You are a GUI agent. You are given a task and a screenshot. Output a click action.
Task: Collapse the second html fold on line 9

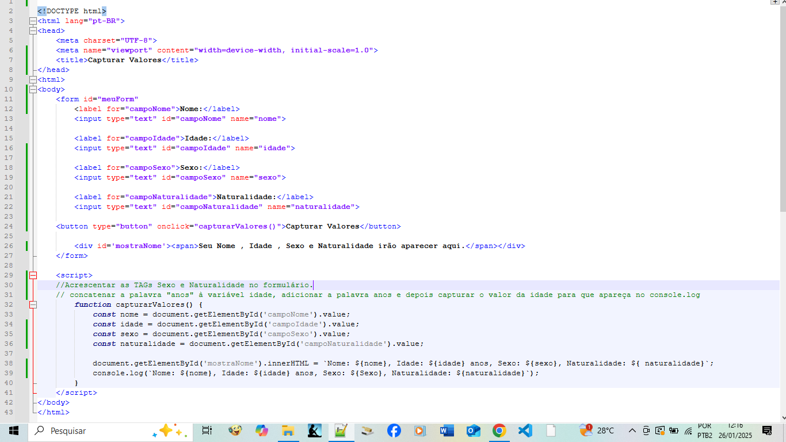coord(33,79)
